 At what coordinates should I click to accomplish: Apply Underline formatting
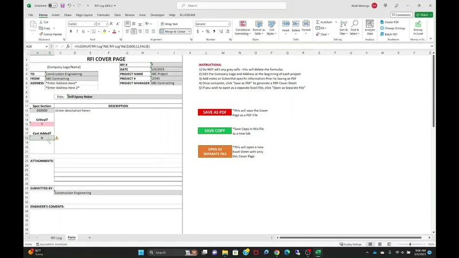tap(83, 32)
